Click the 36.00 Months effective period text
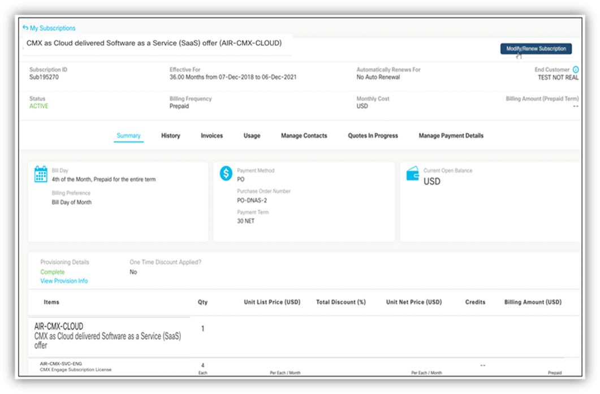600x394 pixels. coord(233,77)
